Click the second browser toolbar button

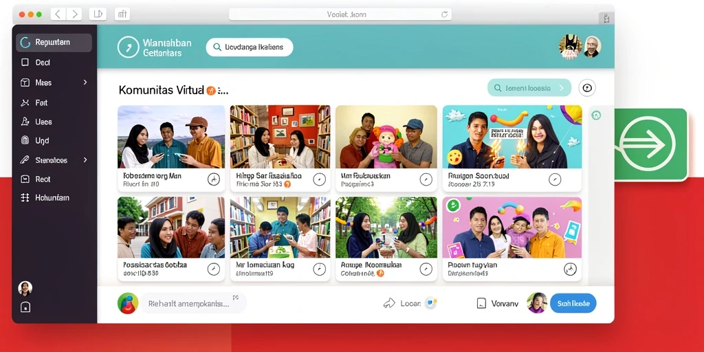122,14
